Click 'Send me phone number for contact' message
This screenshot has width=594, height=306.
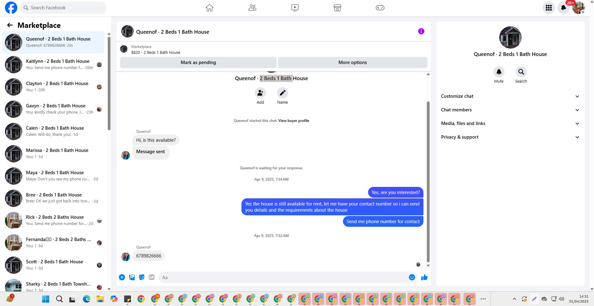383,222
